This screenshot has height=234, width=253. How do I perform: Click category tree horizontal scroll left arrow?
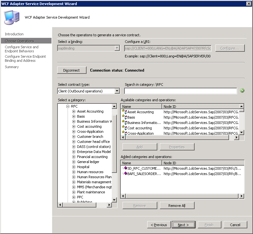pyautogui.click(x=60, y=205)
